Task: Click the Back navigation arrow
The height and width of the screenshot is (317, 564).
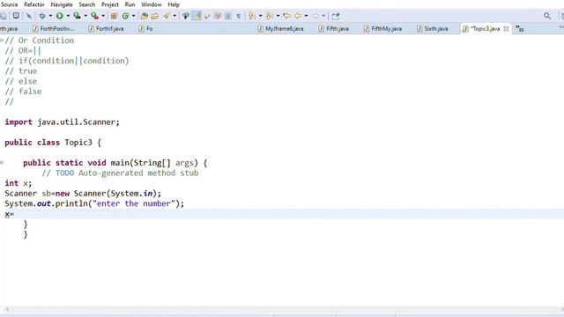Action: [x=298, y=16]
